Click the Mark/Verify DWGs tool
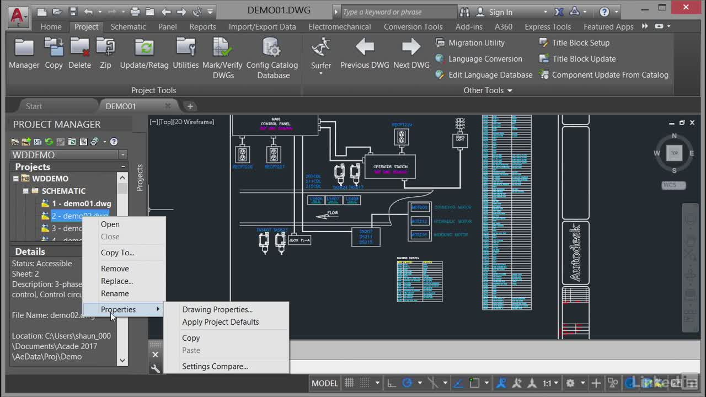The width and height of the screenshot is (706, 397). pos(222,58)
